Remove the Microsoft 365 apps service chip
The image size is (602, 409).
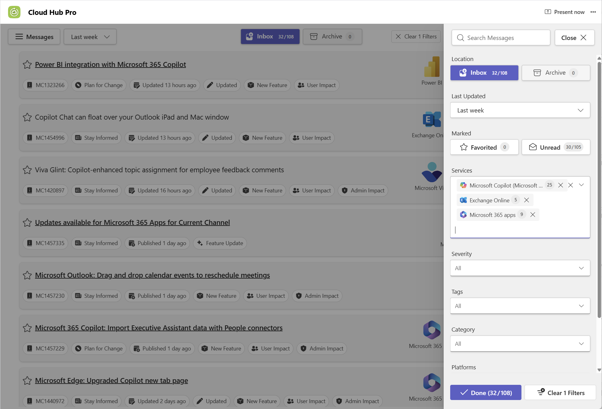click(x=533, y=215)
